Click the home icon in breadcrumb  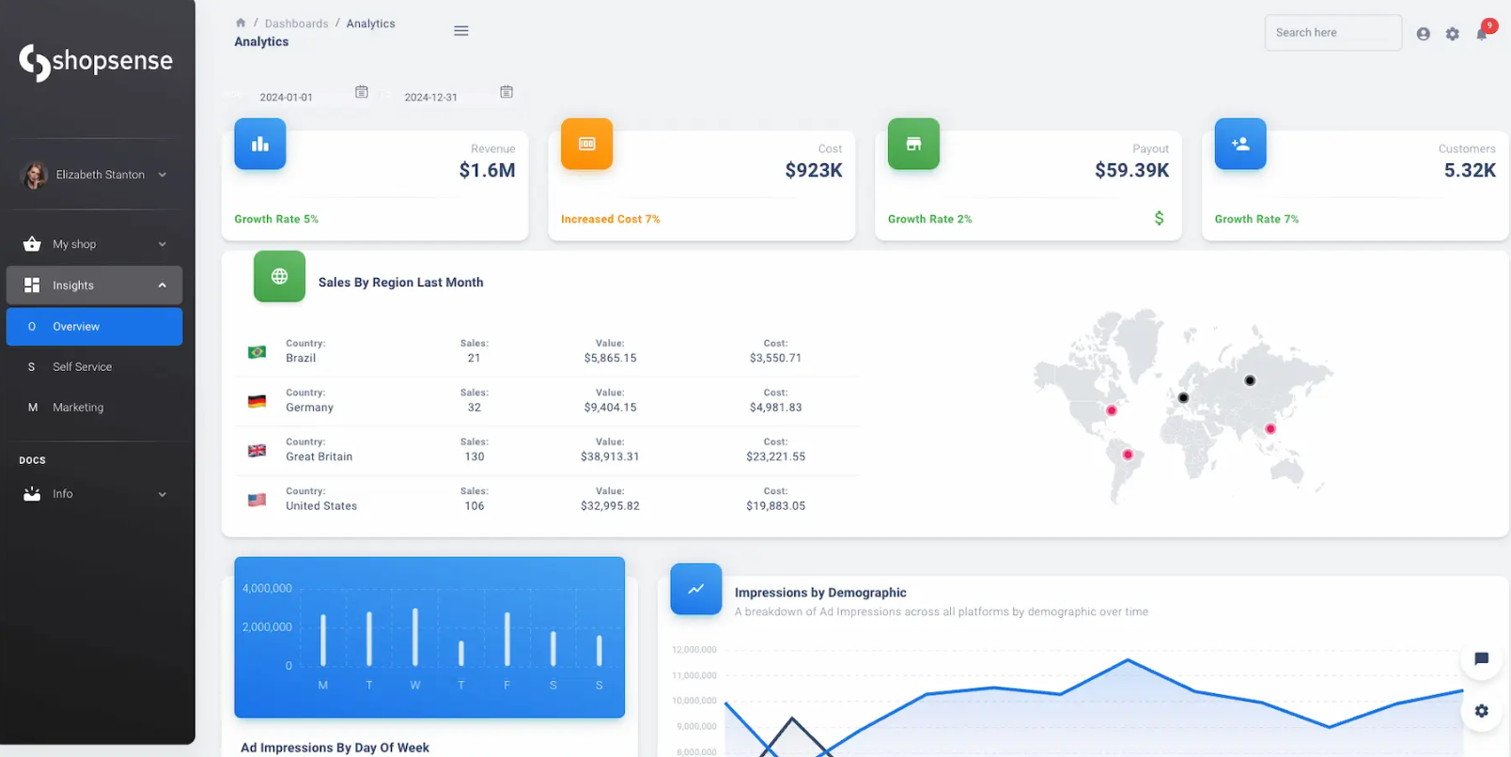coord(241,23)
